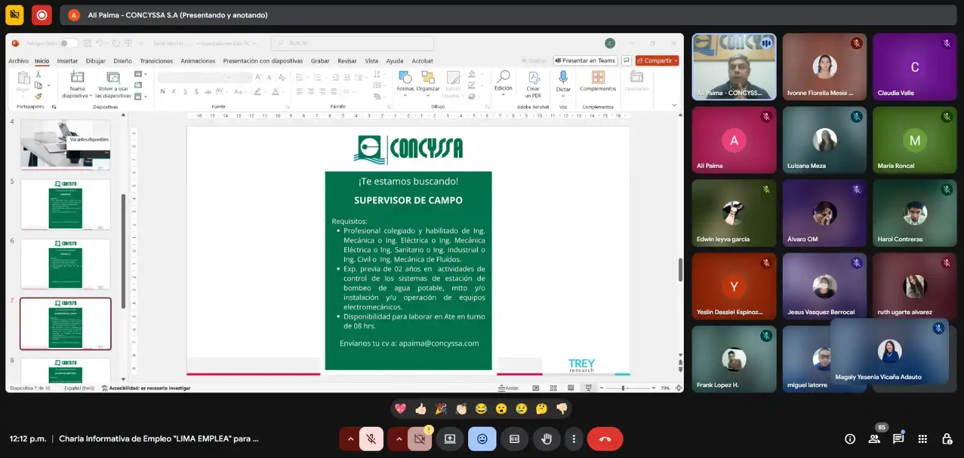Turn on closed captions
This screenshot has height=458, width=964.
coord(515,439)
